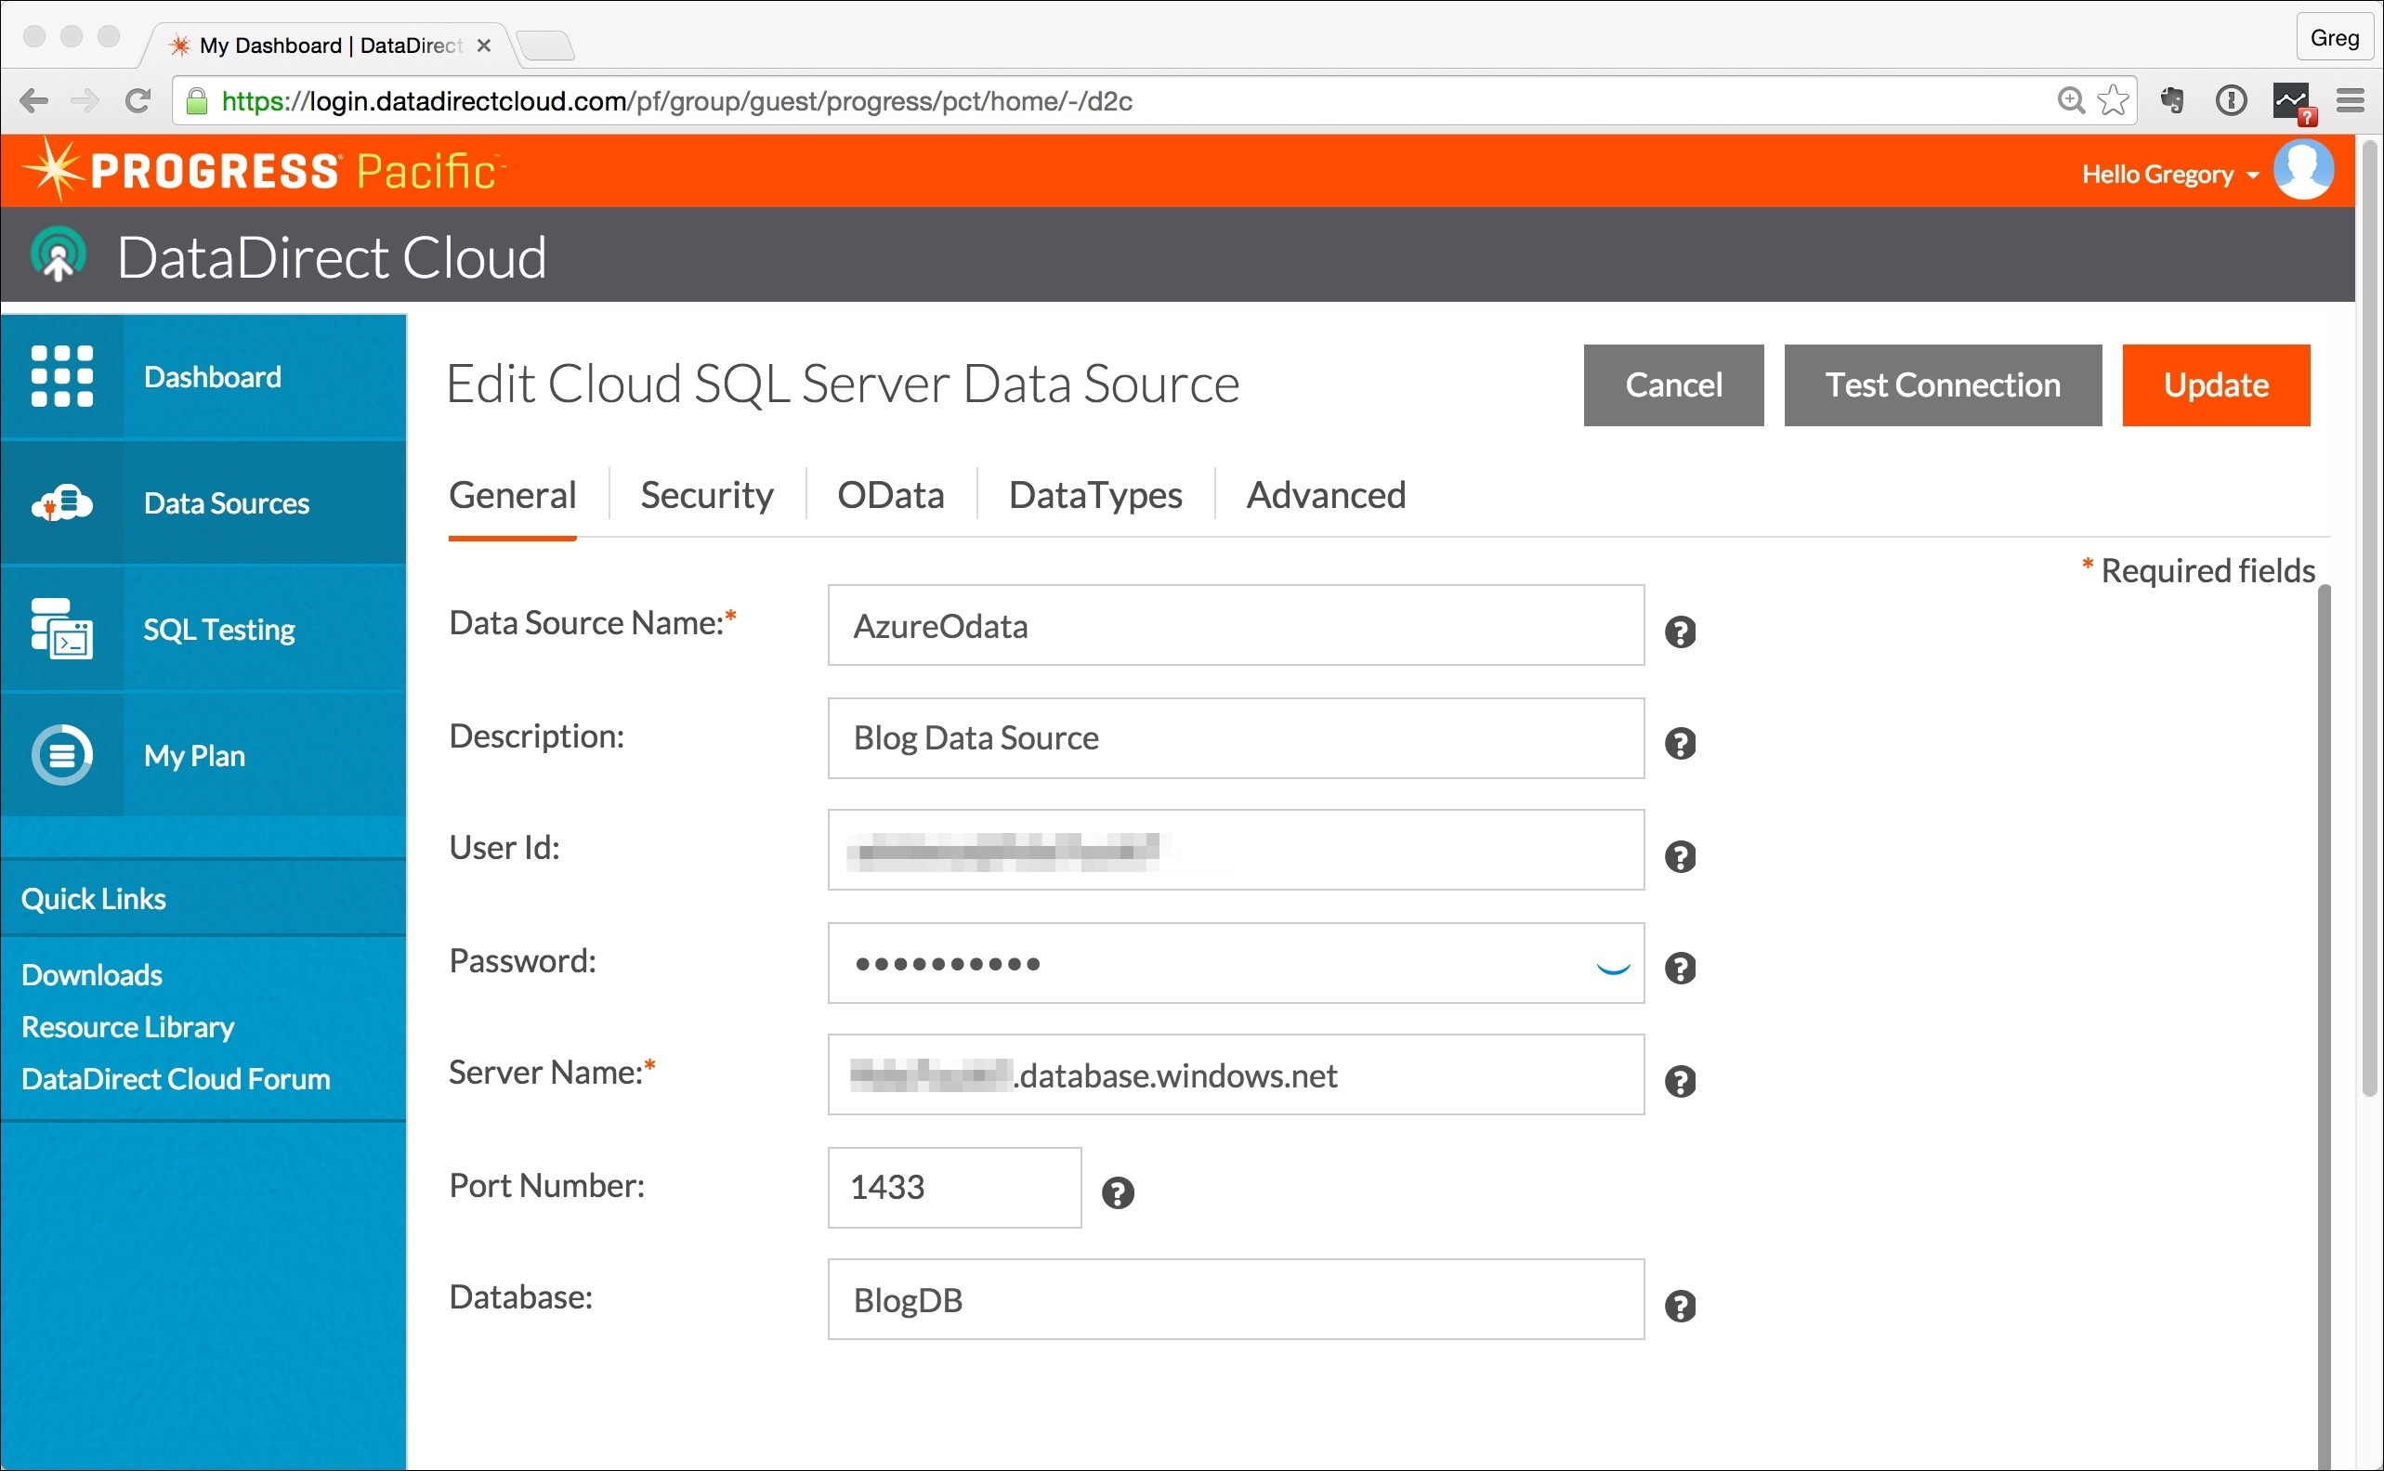Image resolution: width=2384 pixels, height=1471 pixels.
Task: Click the Data Sources sidebar label
Action: tap(226, 503)
